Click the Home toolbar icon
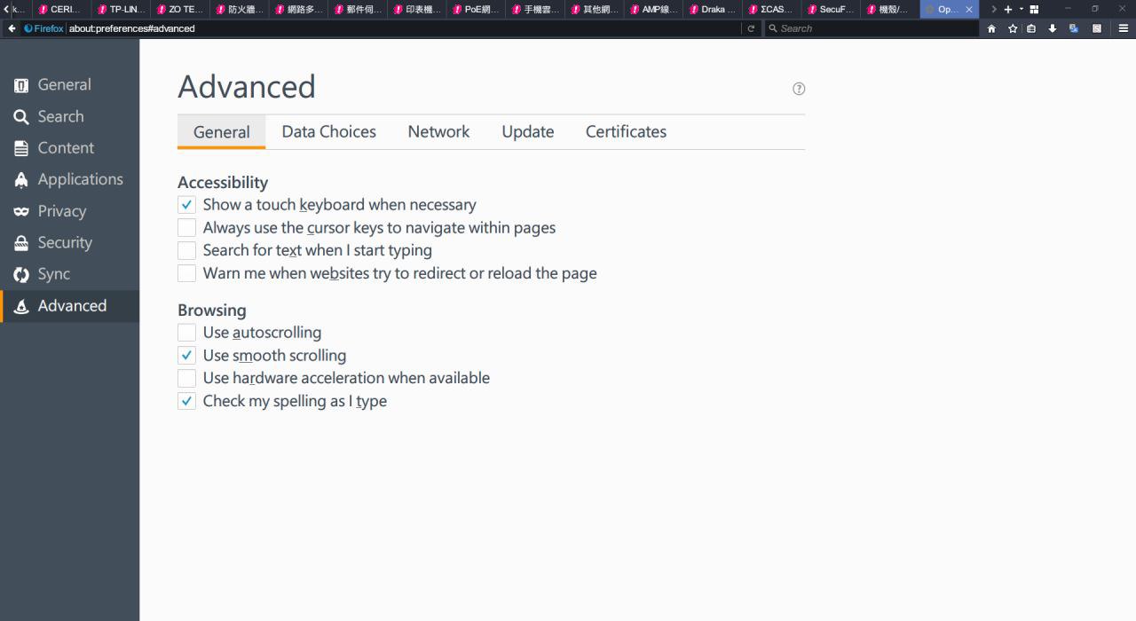Image resolution: width=1136 pixels, height=621 pixels. pyautogui.click(x=991, y=28)
